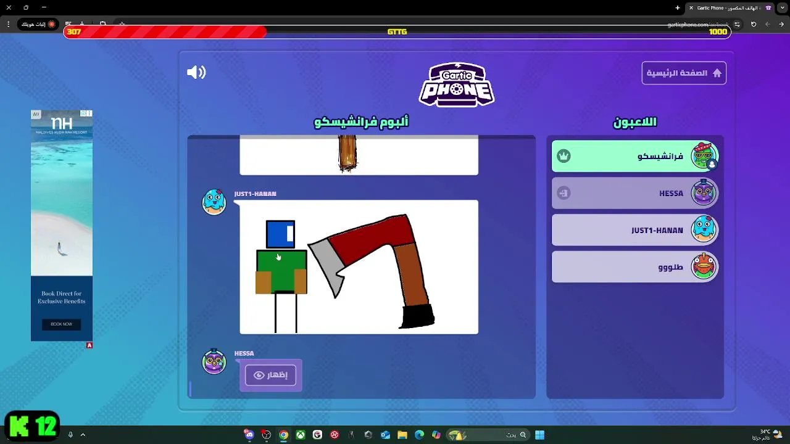Switch to the Gartic Phone tab
This screenshot has height=444, width=790.
click(730, 8)
